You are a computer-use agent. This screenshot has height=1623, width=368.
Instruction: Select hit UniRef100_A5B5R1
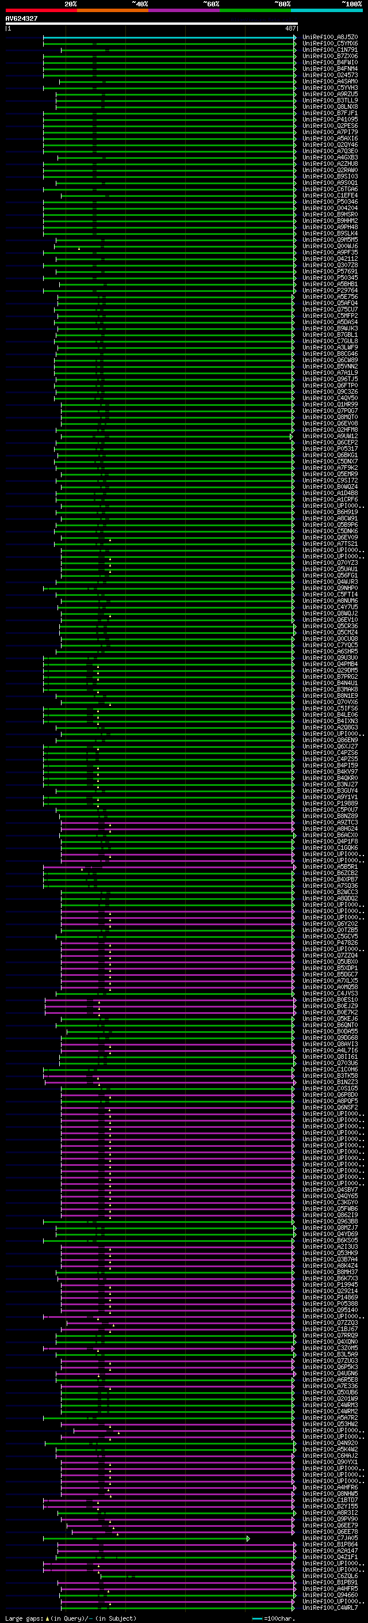tap(330, 867)
